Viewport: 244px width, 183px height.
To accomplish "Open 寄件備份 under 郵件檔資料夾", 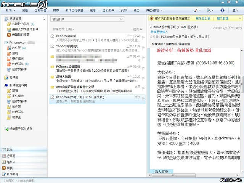I will (x=15, y=96).
